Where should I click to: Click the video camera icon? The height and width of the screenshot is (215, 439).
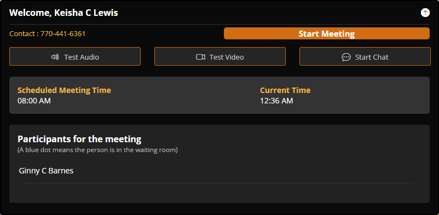[x=200, y=57]
